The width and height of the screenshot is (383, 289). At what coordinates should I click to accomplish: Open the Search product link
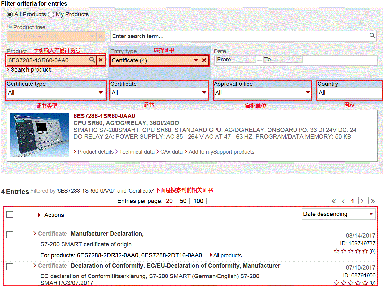point(29,70)
